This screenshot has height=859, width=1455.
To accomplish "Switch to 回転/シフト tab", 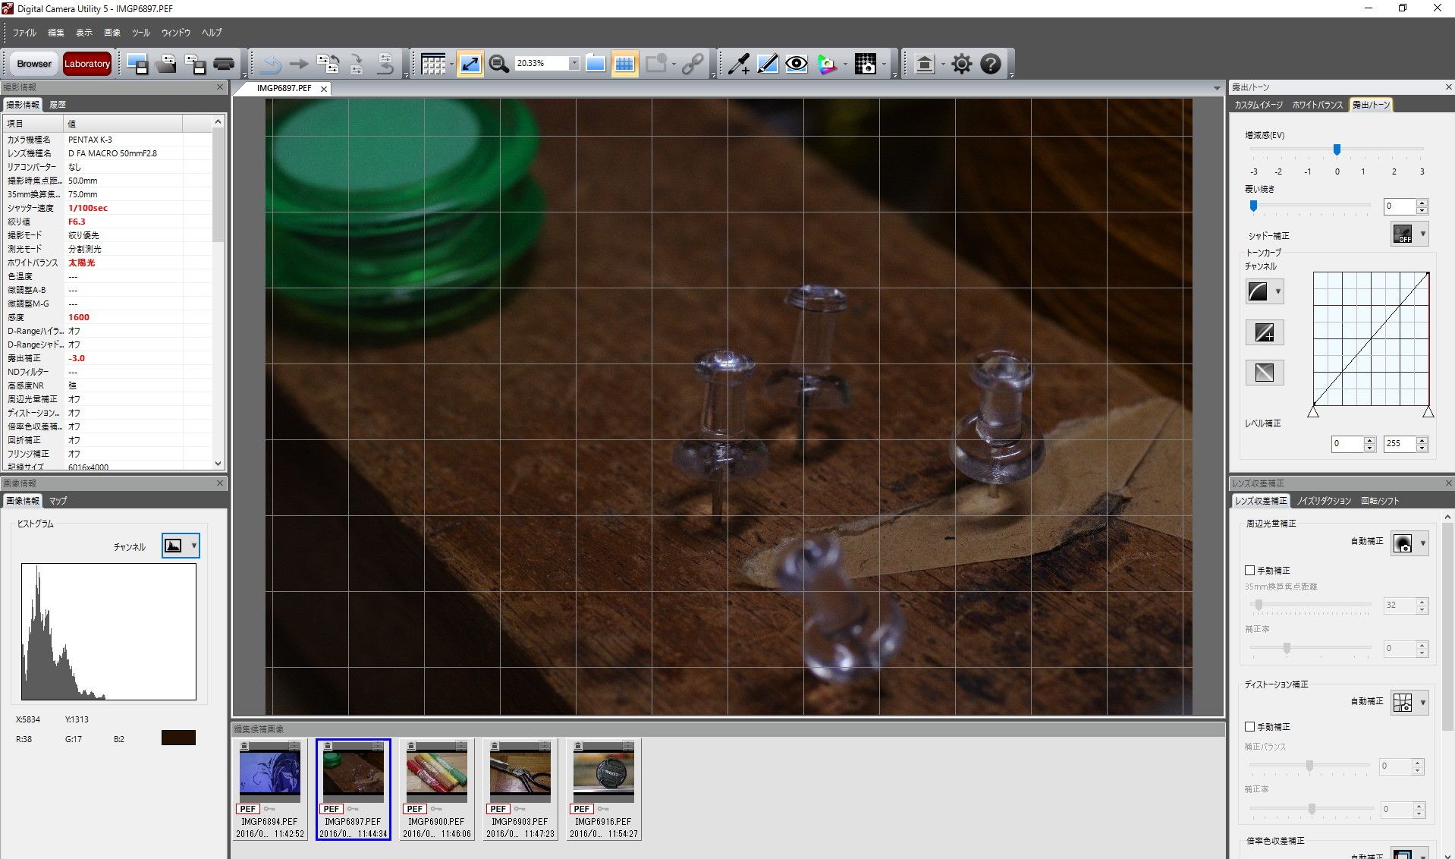I will [1380, 501].
